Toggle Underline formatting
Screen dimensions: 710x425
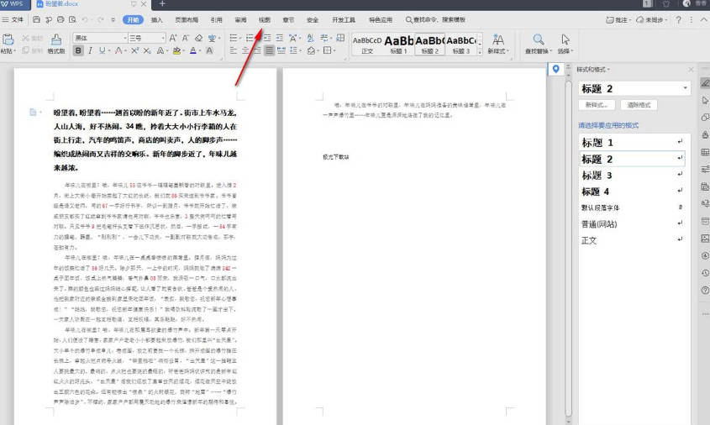102,50
